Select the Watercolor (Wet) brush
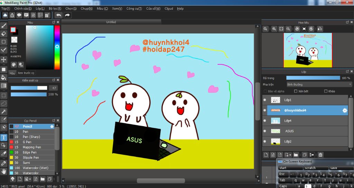354x188 pixels. [x=31, y=168]
